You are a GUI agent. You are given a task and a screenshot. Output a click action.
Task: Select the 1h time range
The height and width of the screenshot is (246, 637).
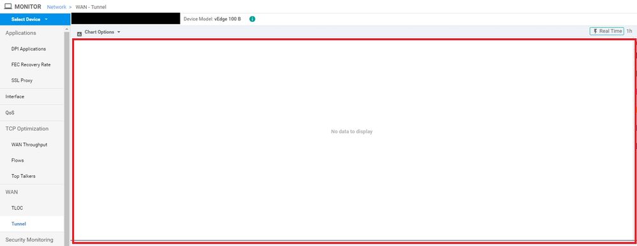click(629, 31)
